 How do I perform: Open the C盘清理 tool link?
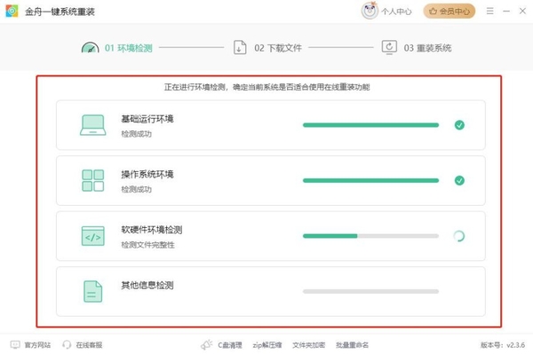[230, 345]
